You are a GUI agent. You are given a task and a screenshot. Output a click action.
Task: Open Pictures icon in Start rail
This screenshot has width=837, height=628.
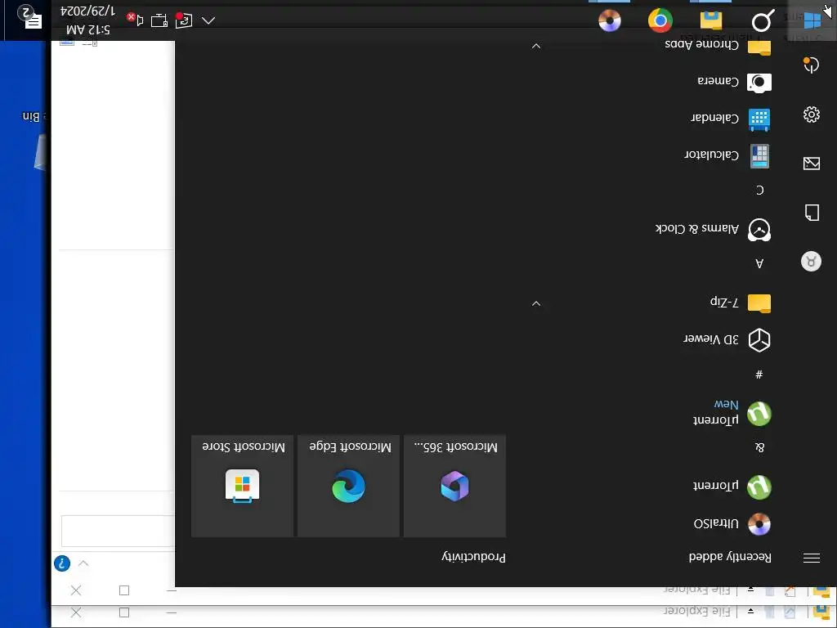(812, 164)
